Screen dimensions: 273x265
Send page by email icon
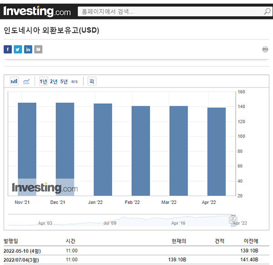[38, 49]
